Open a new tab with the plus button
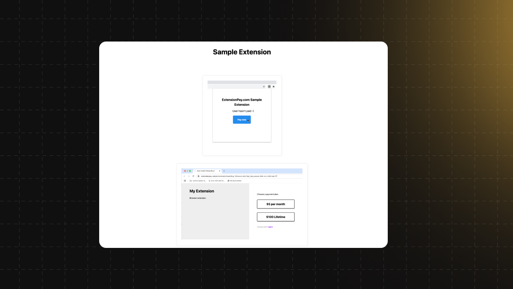The image size is (513, 289). [224, 170]
